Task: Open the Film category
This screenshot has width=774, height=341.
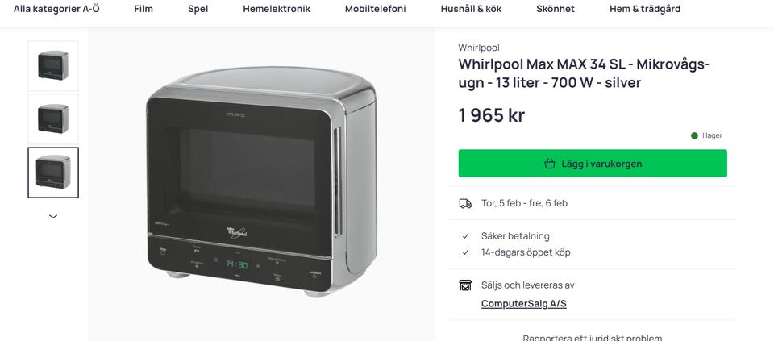Action: [144, 9]
